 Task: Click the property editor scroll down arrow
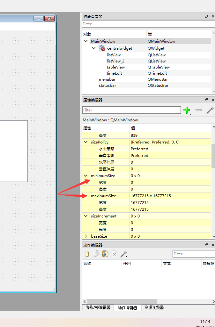tap(213, 236)
